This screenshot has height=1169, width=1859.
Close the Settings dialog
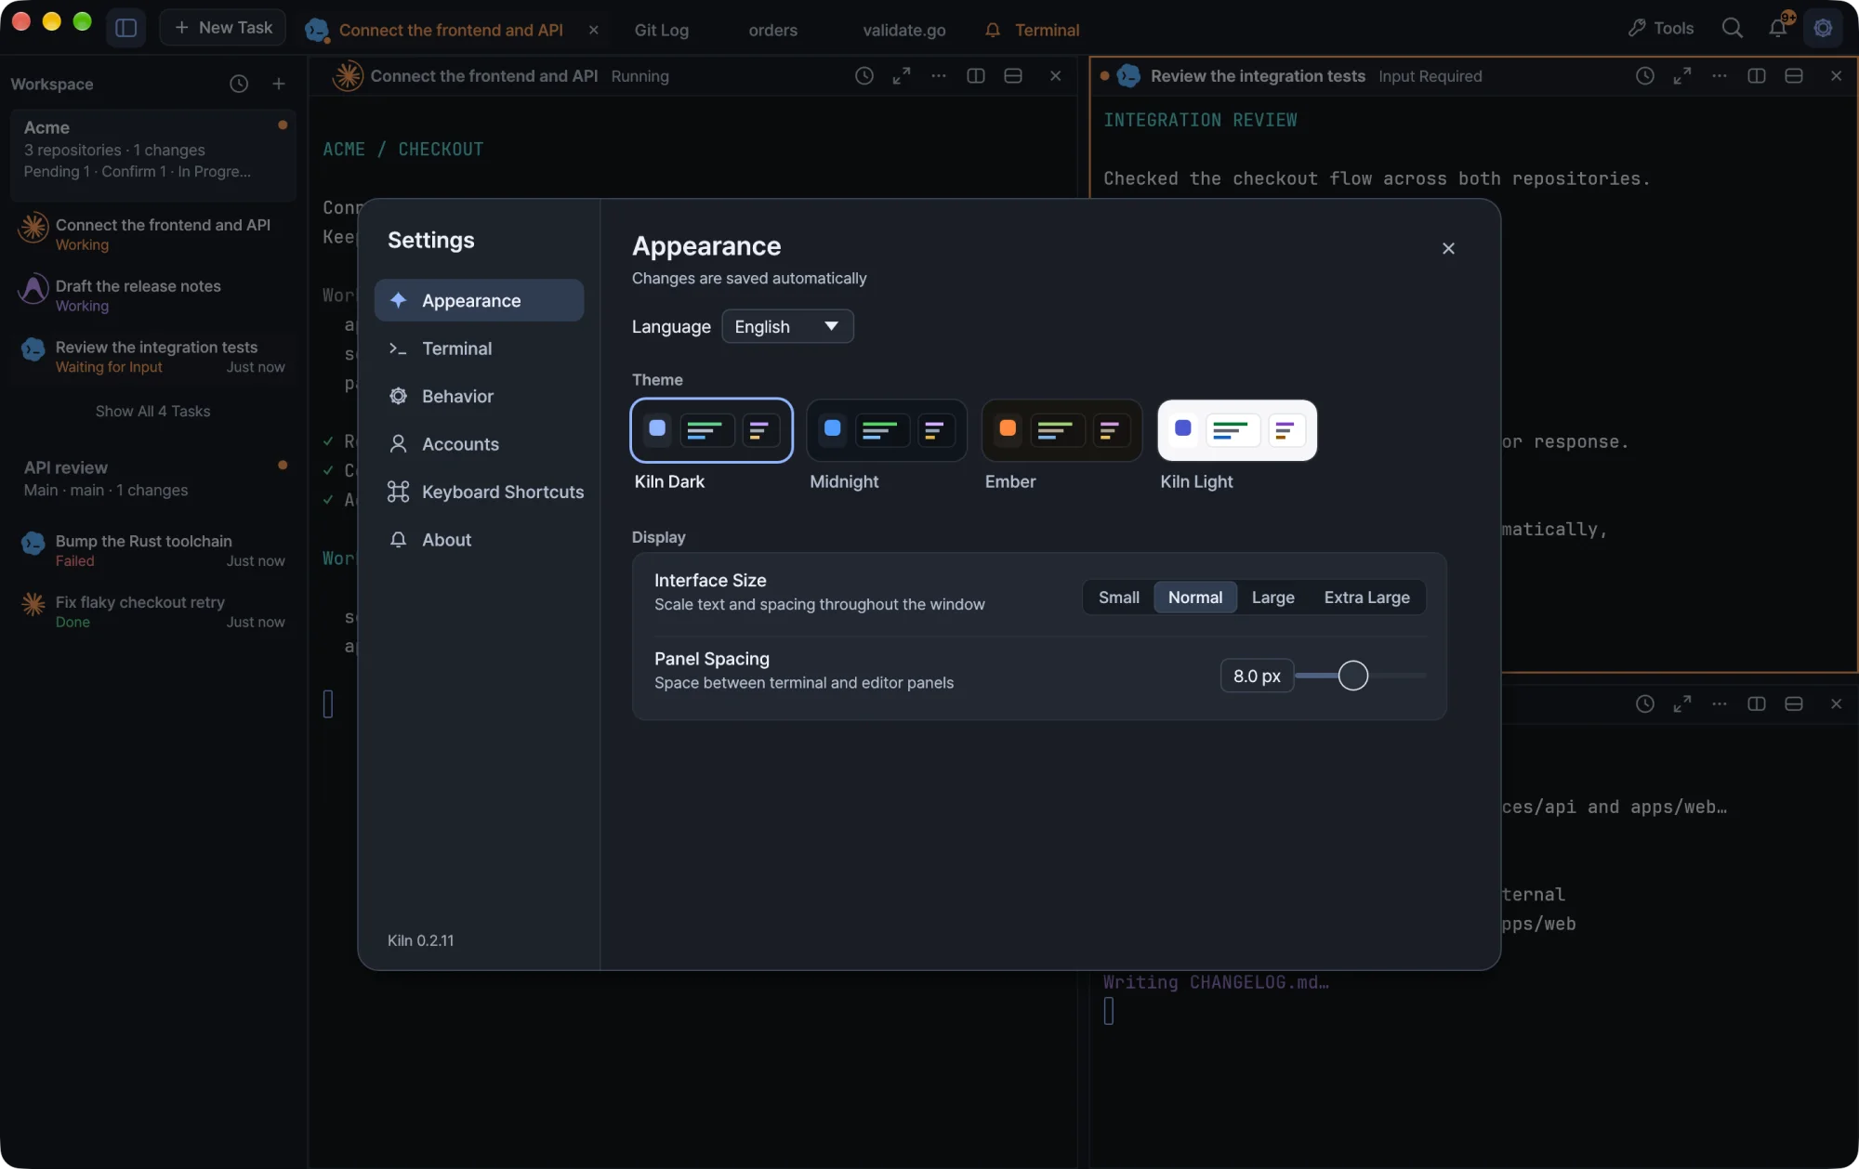pos(1448,248)
